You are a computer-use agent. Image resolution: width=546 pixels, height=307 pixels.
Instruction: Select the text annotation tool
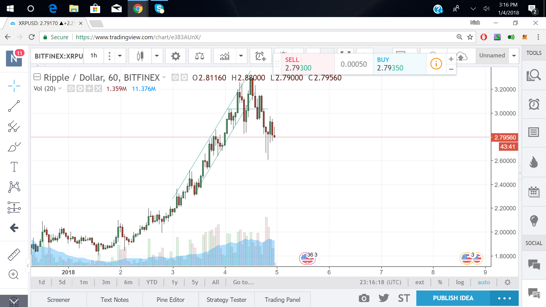pos(14,167)
